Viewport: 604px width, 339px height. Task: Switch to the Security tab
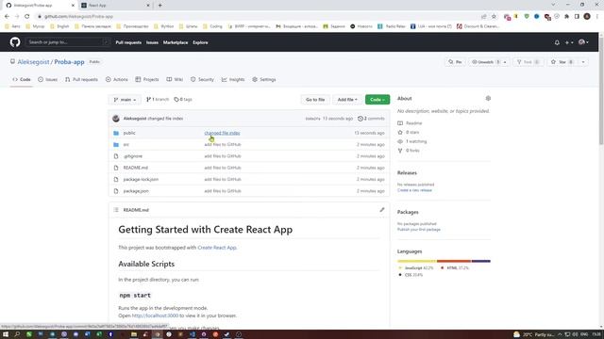pos(202,79)
